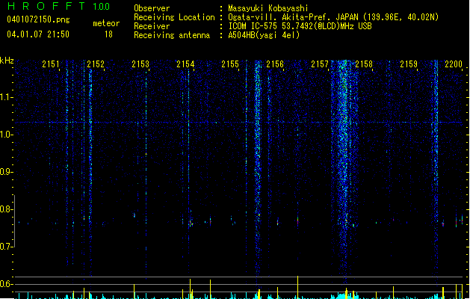
Task: Select the A504HB(yagi 4el) antenna text
Action: point(264,35)
